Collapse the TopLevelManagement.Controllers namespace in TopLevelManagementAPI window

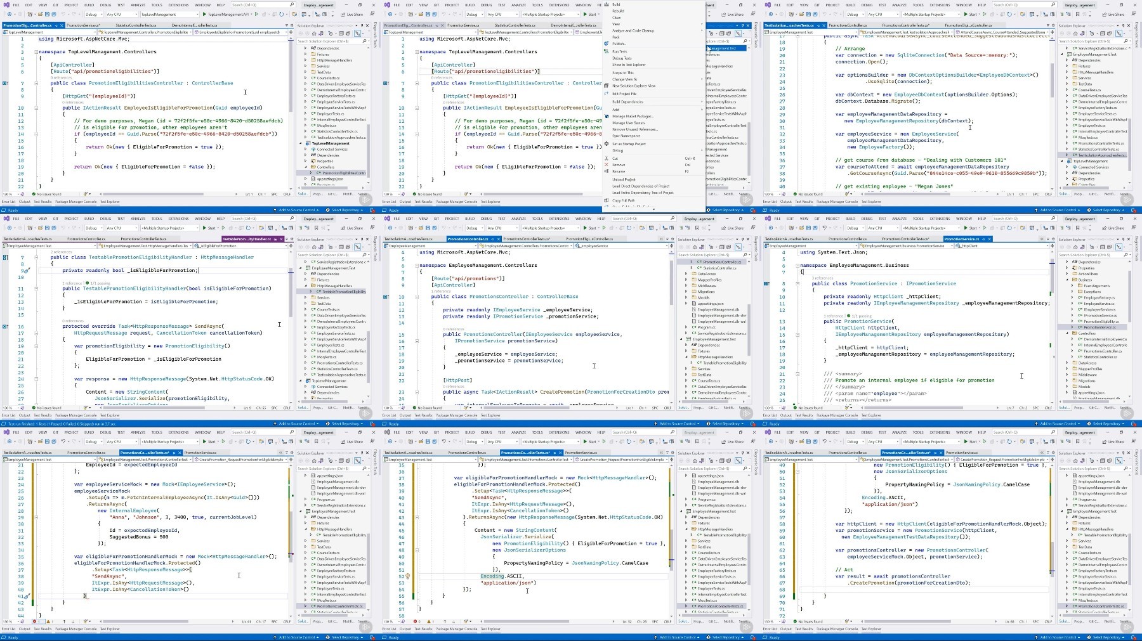pos(36,51)
